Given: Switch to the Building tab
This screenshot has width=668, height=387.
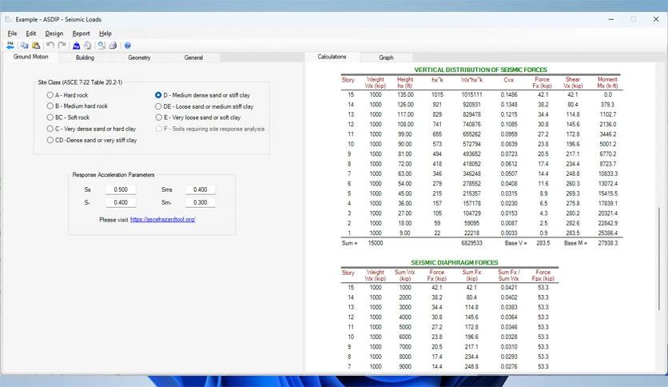Looking at the screenshot, I should point(85,58).
